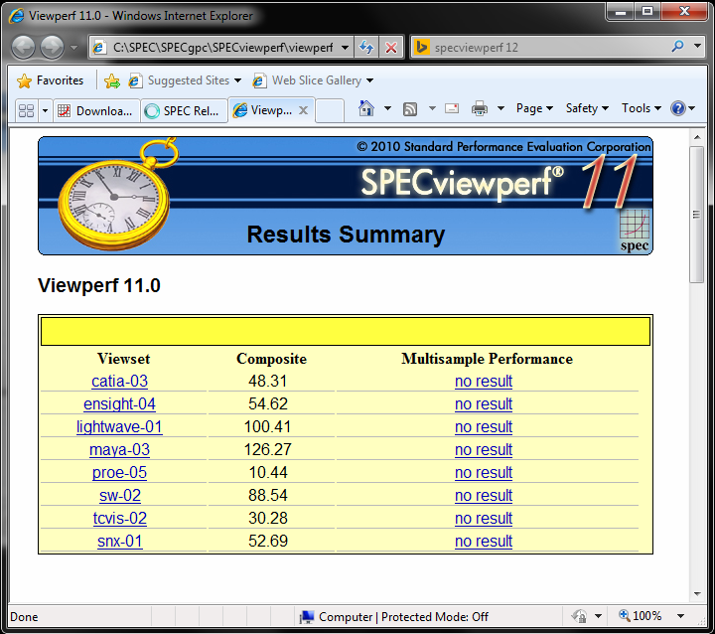Open proe-05 viewset link
Screen dimensions: 715x634
[x=119, y=472]
